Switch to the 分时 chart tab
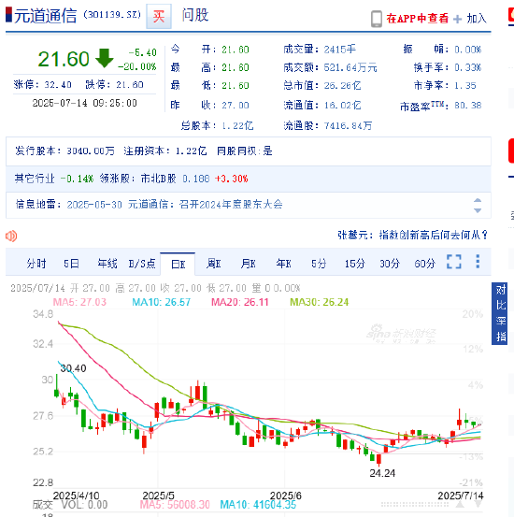The image size is (514, 517). pos(36,264)
